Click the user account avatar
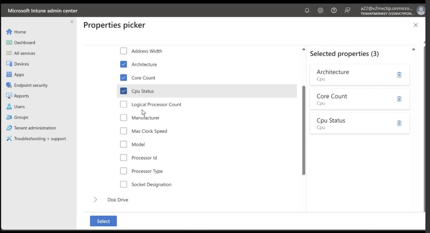Viewport: 430px width, 233px height. (420, 10)
